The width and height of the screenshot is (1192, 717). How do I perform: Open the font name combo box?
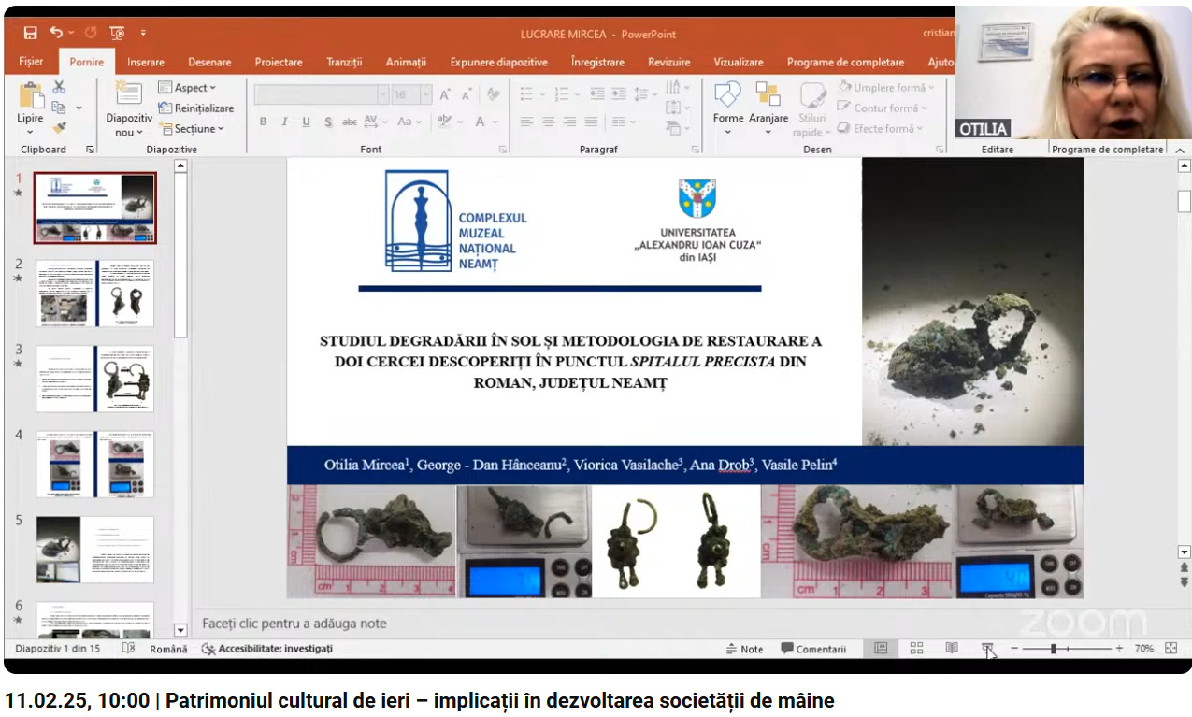[x=322, y=94]
